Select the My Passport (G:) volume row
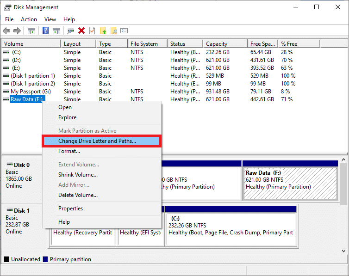349x276 pixels. 31,92
